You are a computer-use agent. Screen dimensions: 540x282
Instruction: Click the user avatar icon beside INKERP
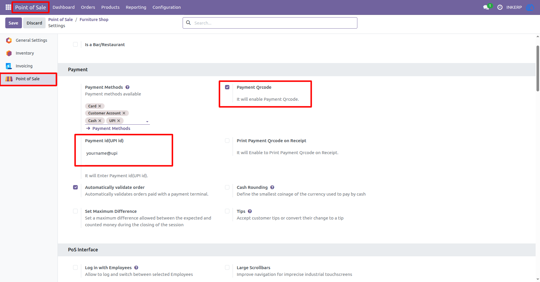pyautogui.click(x=530, y=7)
